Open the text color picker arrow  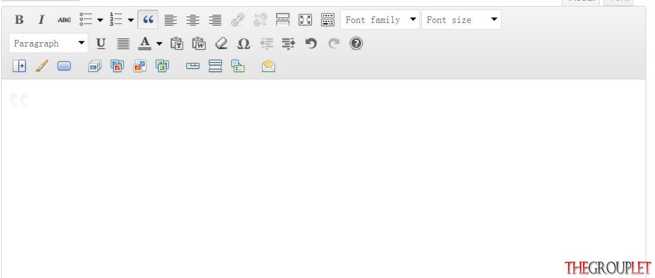click(159, 43)
